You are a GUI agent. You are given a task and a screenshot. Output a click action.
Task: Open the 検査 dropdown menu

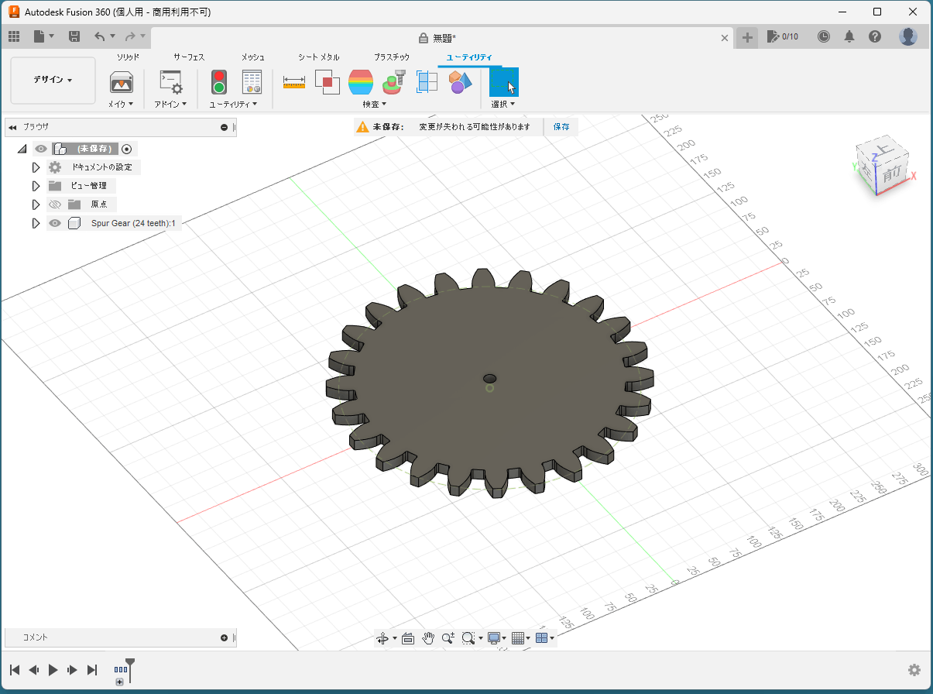tap(375, 104)
